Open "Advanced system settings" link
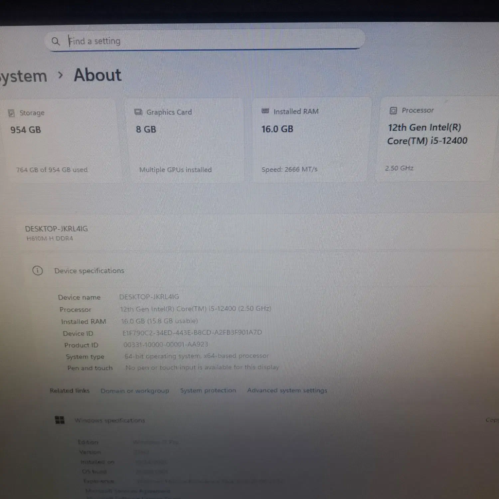 pos(287,390)
